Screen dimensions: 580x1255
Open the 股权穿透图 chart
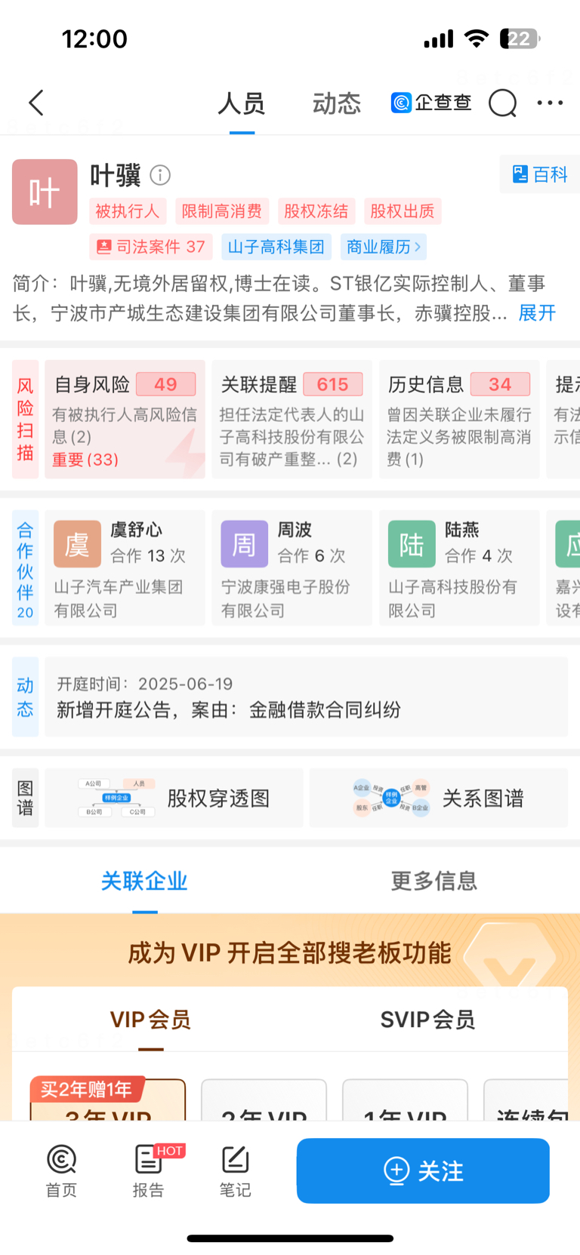coord(174,798)
